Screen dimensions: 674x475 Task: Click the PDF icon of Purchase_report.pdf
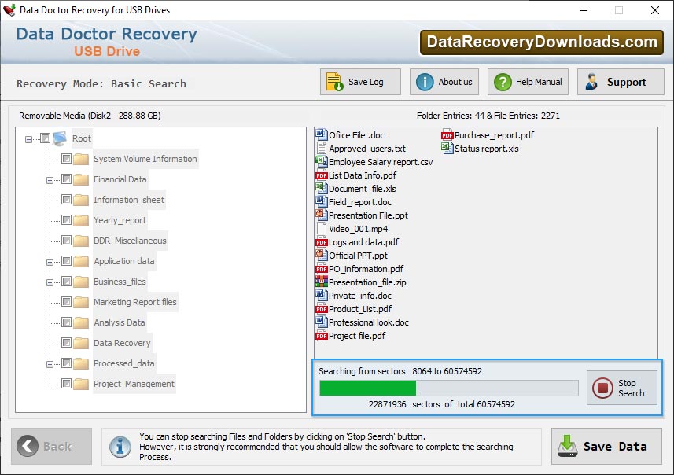447,135
